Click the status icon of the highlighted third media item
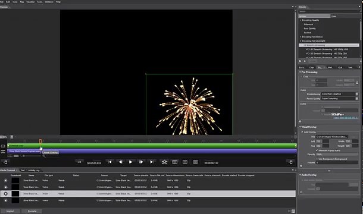Screen dimensions: 363x214 point(6,194)
